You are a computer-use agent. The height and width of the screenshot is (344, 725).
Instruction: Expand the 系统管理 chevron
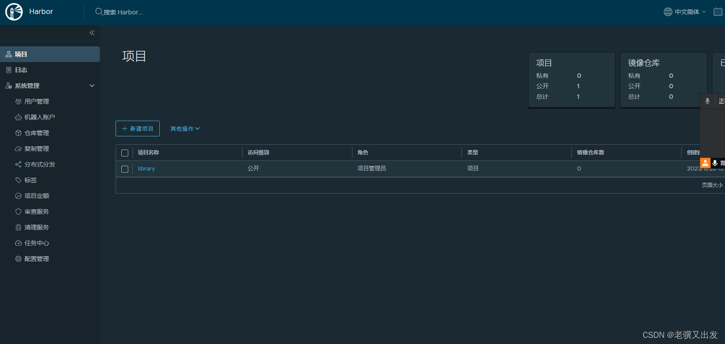click(x=92, y=86)
